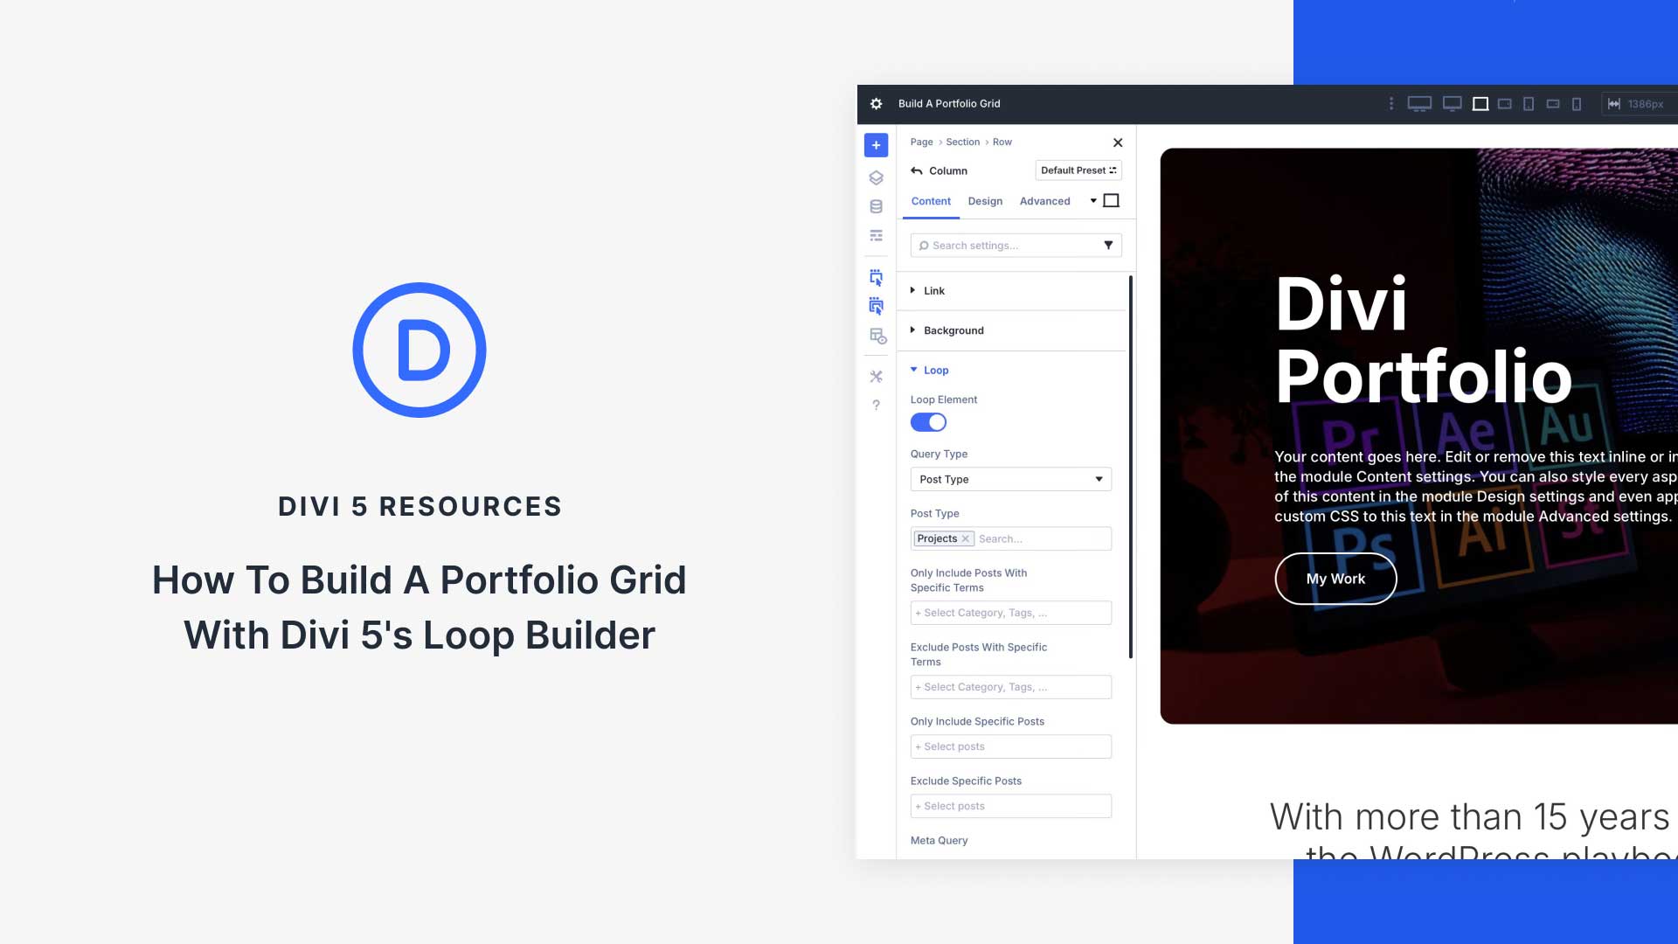This screenshot has height=944, width=1678.
Task: Open the help question mark icon
Action: coord(877,404)
